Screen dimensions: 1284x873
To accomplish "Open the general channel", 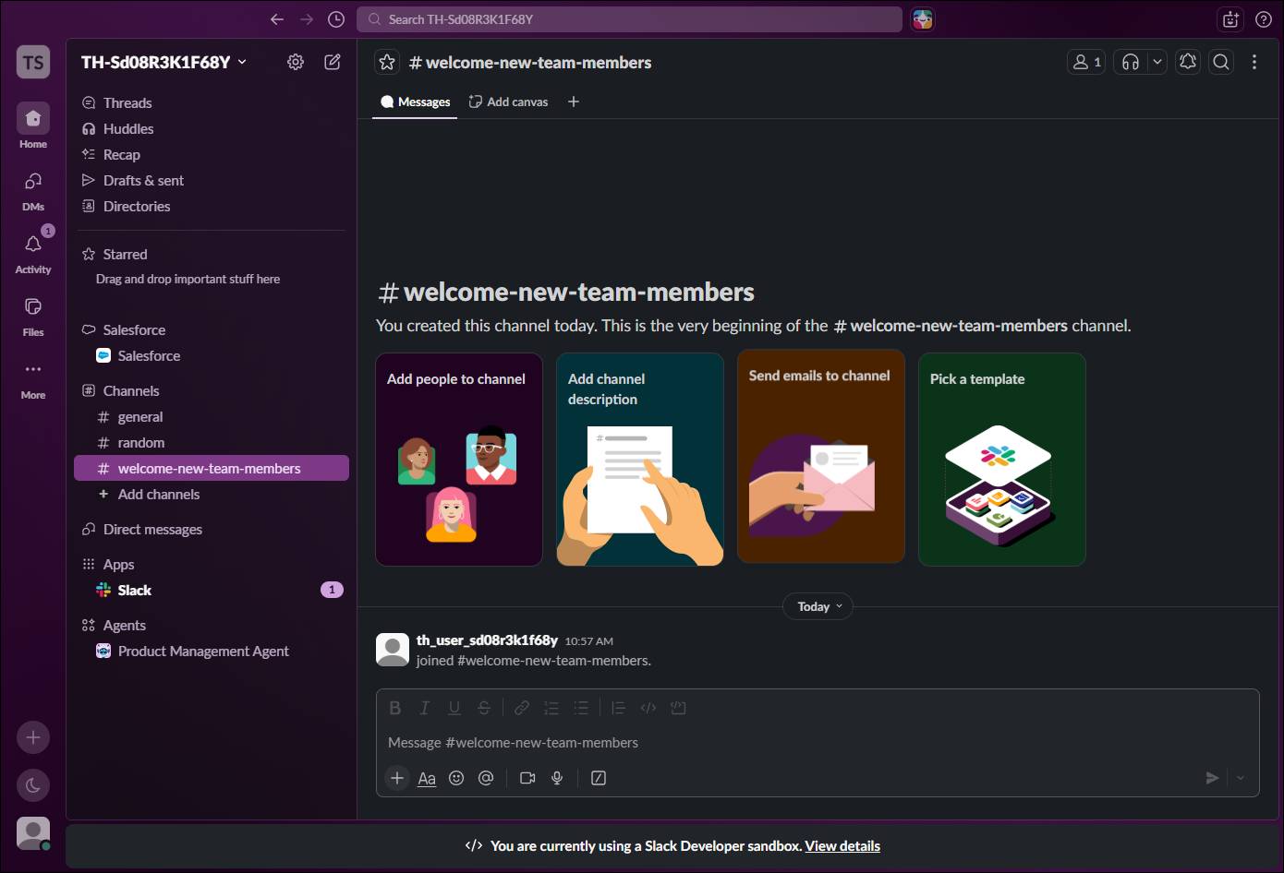I will pyautogui.click(x=212, y=416).
